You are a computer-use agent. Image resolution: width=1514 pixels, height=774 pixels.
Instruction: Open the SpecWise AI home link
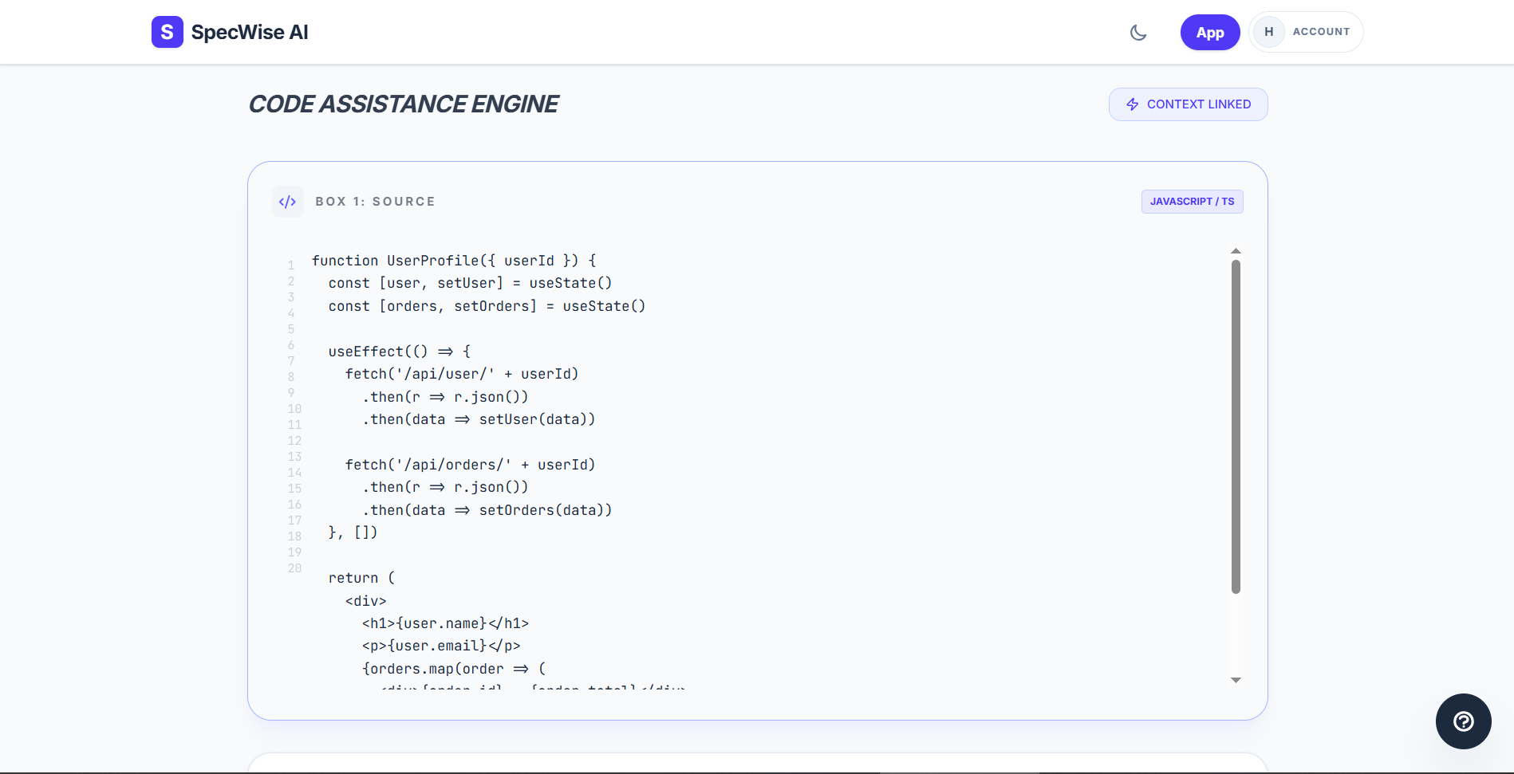tap(230, 32)
